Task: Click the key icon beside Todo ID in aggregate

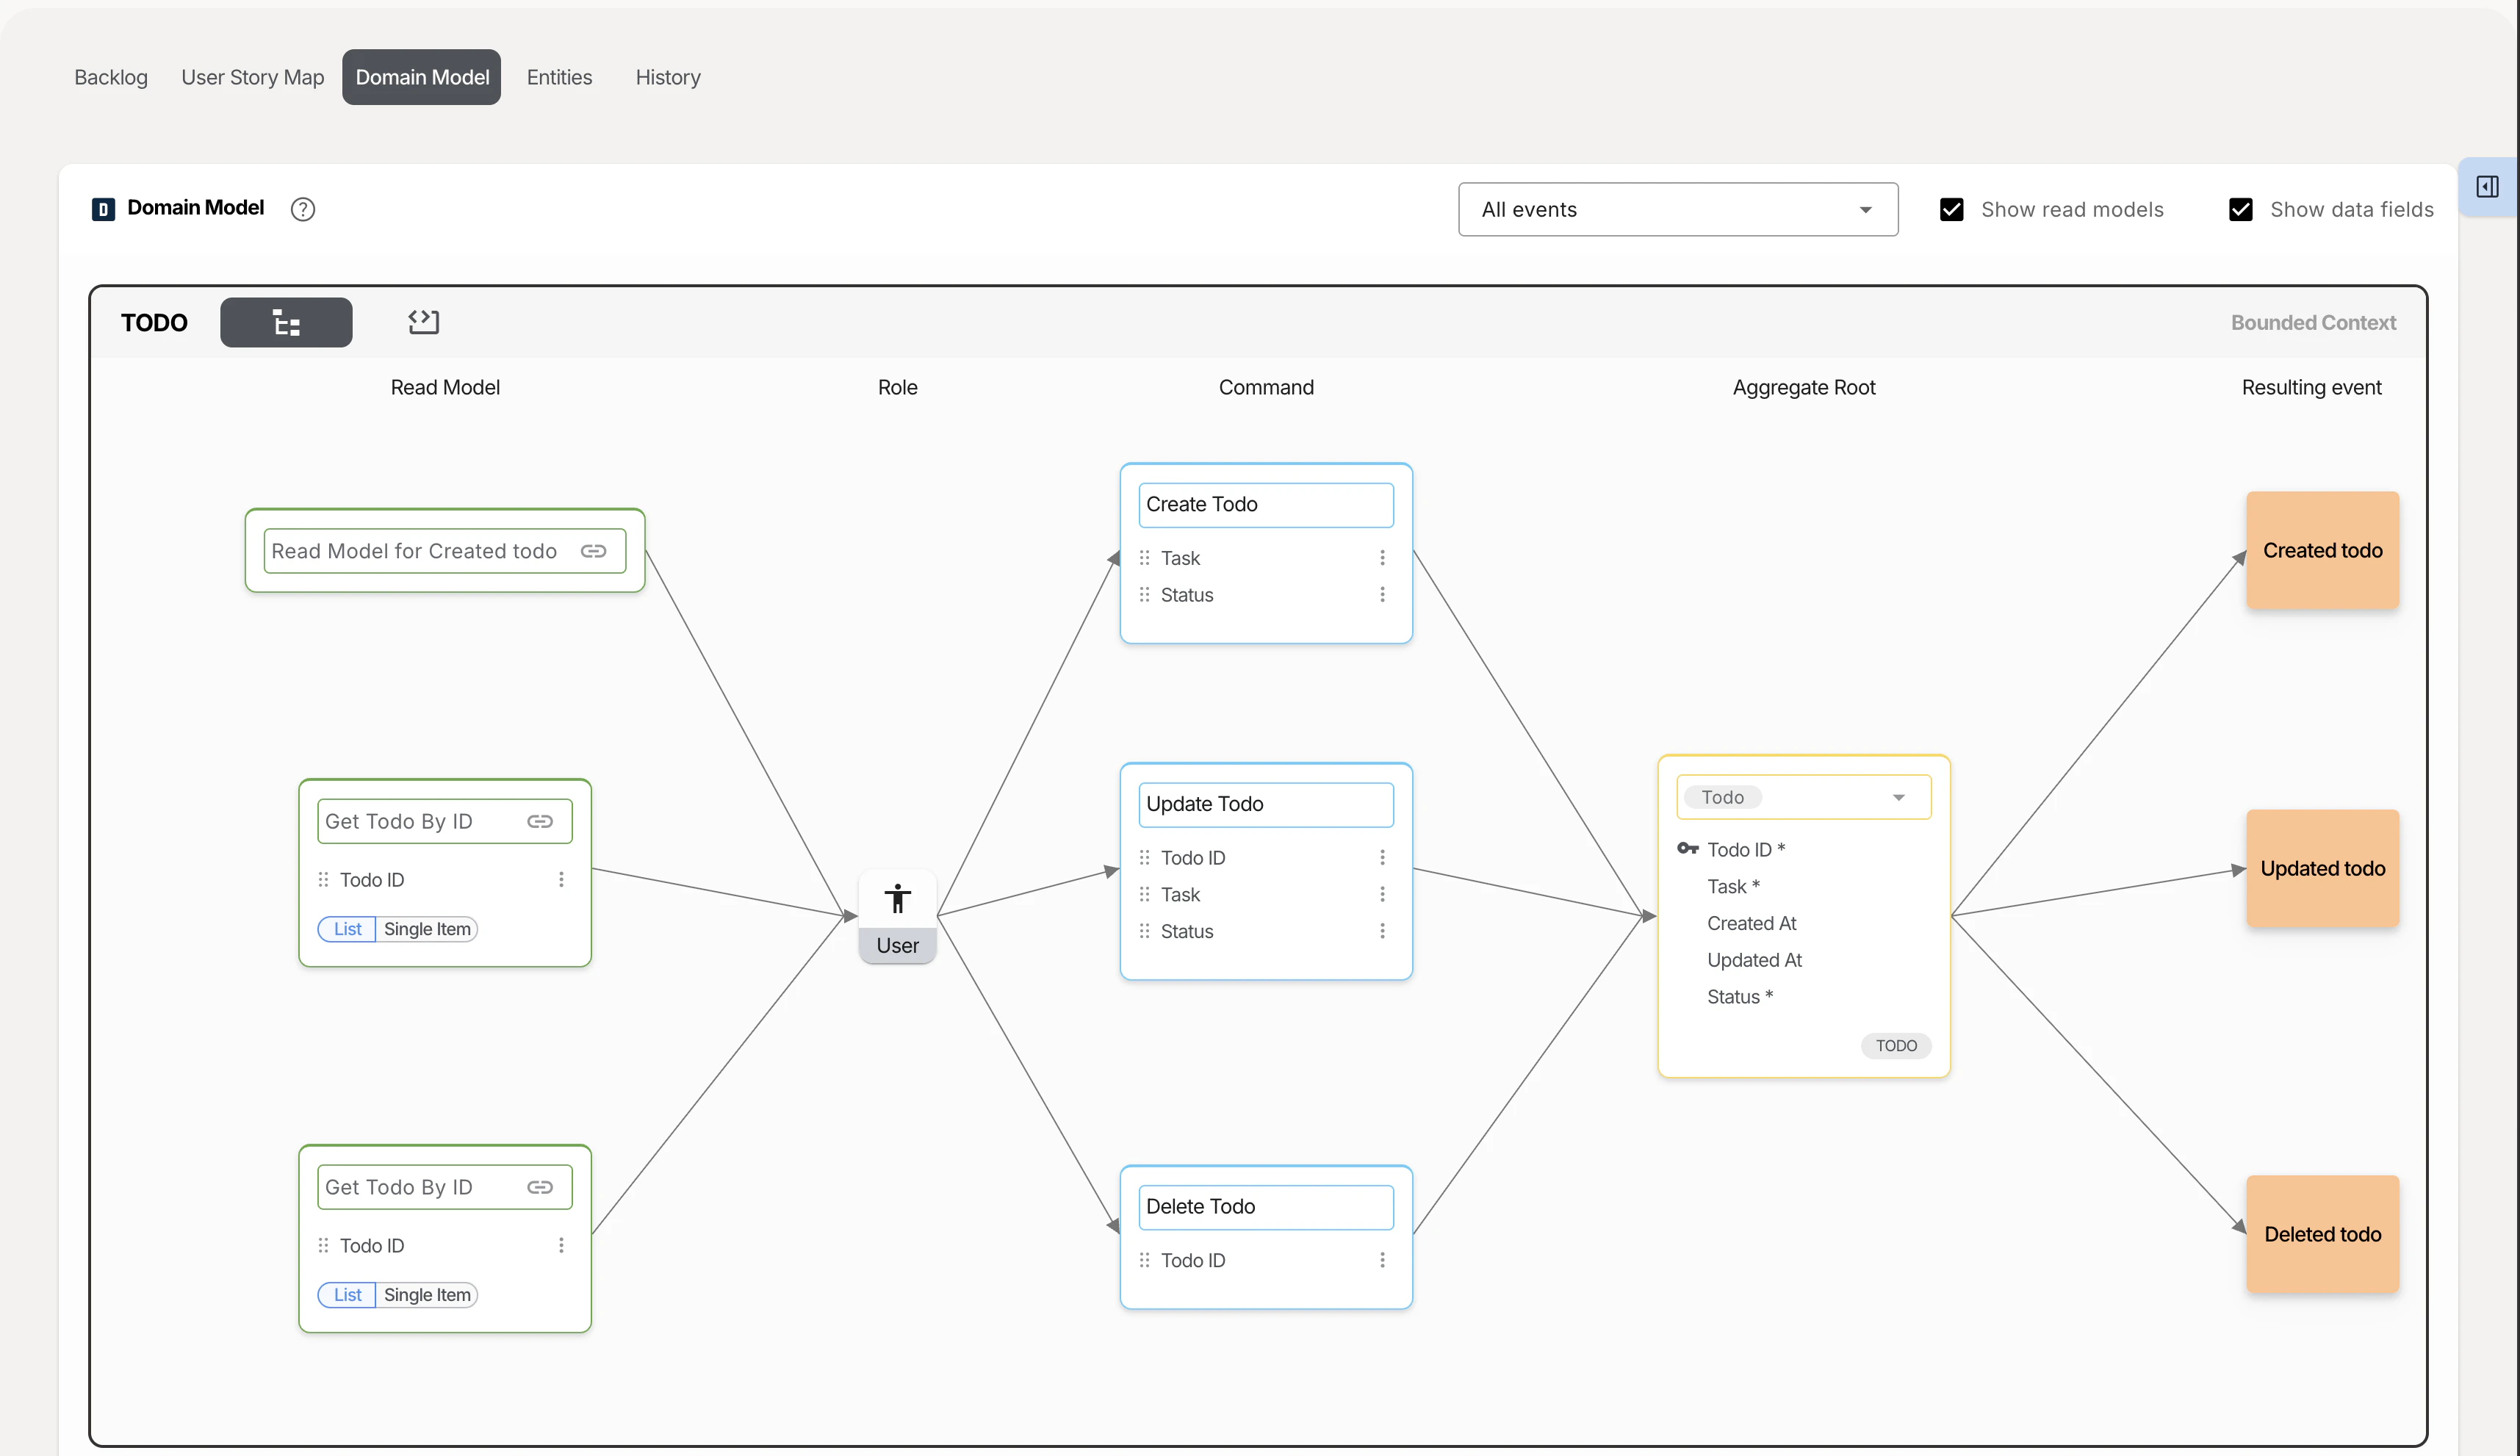Action: tap(1688, 848)
